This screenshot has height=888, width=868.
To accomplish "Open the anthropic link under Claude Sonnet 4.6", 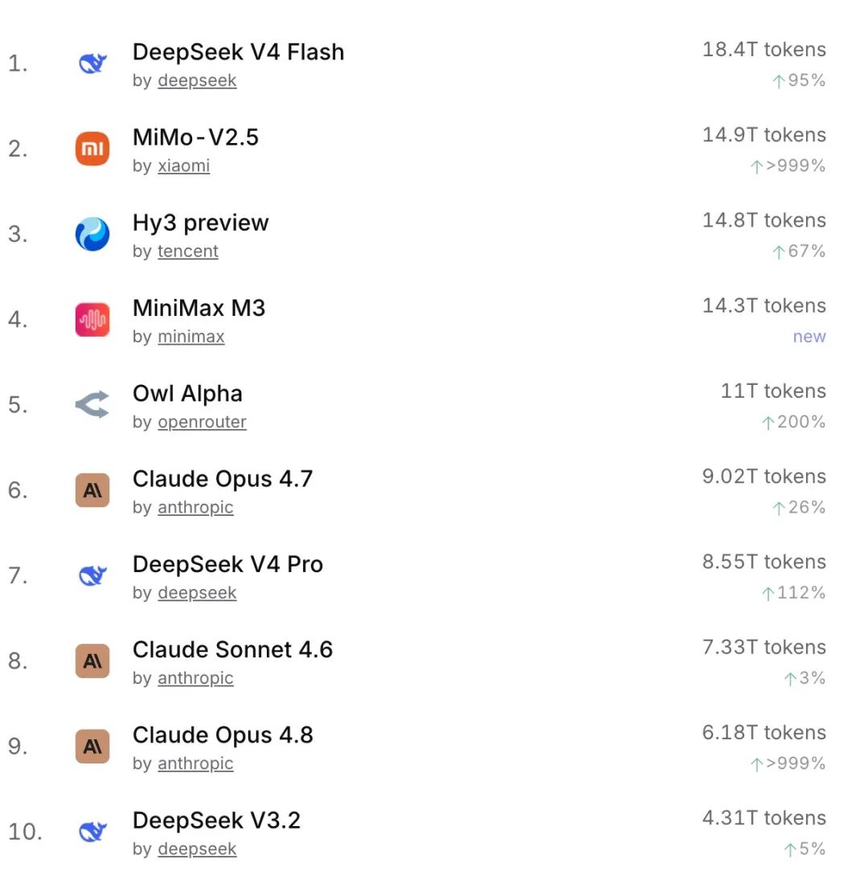I will [195, 678].
